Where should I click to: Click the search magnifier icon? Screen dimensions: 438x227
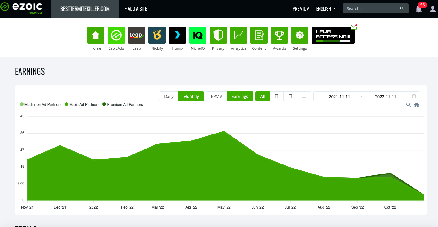402,9
